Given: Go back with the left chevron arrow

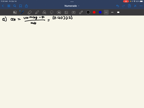Looking at the screenshot, I should 3,6.
